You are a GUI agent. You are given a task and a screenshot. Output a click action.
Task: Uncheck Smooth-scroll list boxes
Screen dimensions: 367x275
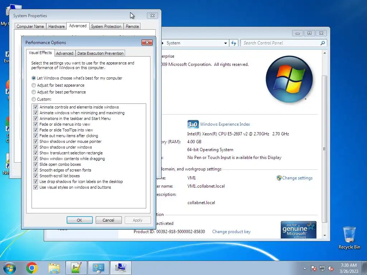pos(35,175)
